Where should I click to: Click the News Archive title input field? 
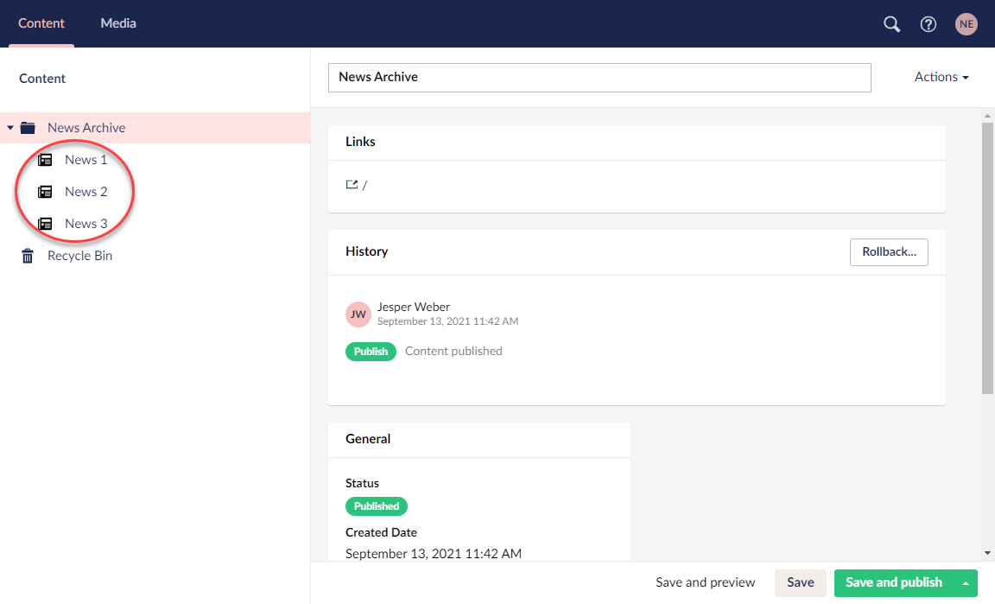(x=599, y=77)
